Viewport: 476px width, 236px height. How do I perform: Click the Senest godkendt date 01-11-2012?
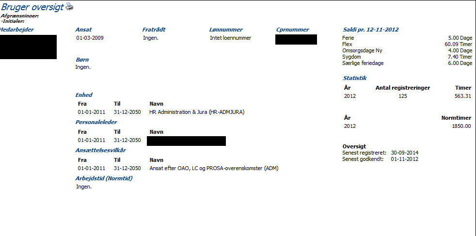pos(404,159)
